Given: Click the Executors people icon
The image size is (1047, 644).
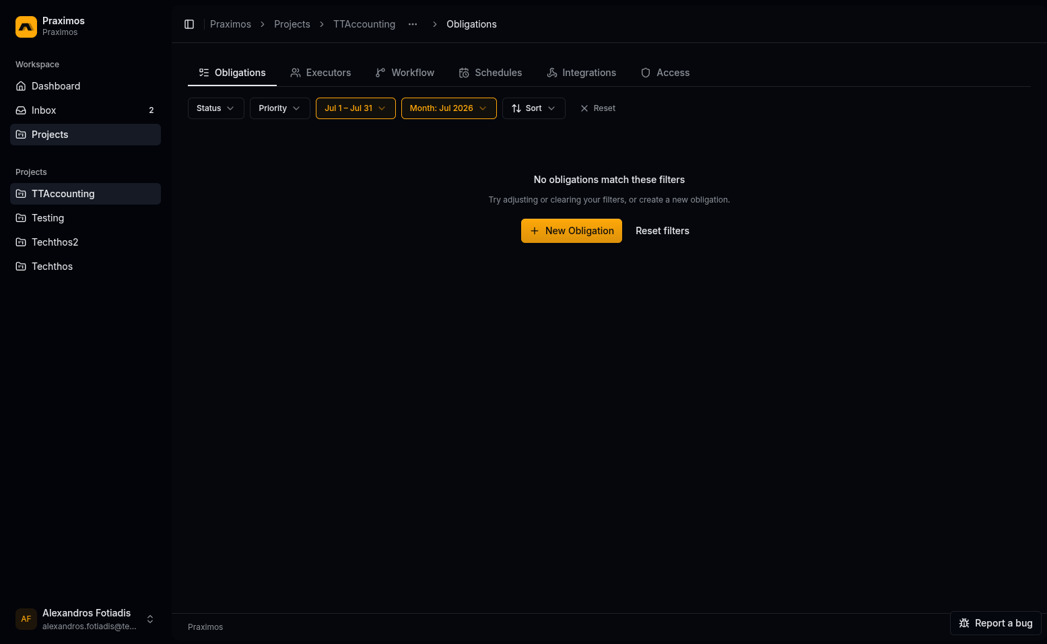Looking at the screenshot, I should click(x=296, y=73).
